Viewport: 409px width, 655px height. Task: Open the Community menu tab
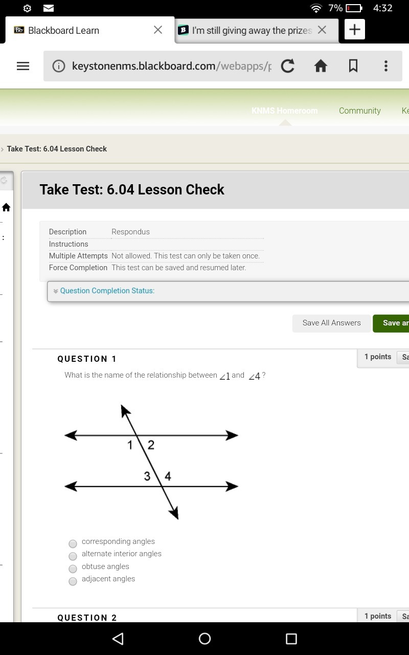click(359, 111)
